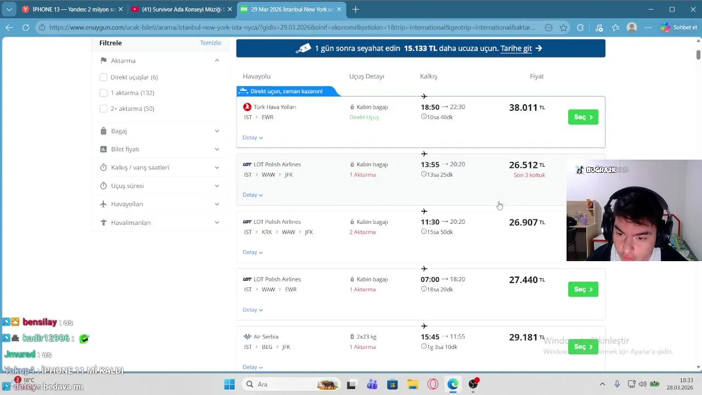Open the battery status tray icon
The height and width of the screenshot is (395, 702).
pos(654,384)
